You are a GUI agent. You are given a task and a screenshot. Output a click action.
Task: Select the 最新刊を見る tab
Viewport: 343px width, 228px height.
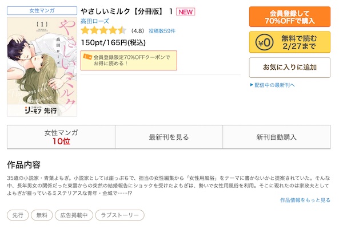click(169, 137)
